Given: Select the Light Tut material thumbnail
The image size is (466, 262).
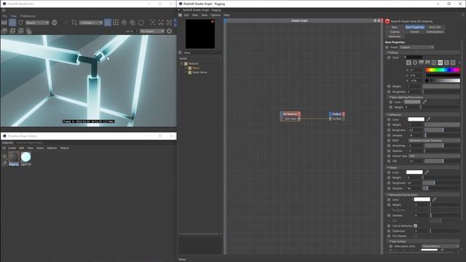Looking at the screenshot, I should click(x=26, y=157).
